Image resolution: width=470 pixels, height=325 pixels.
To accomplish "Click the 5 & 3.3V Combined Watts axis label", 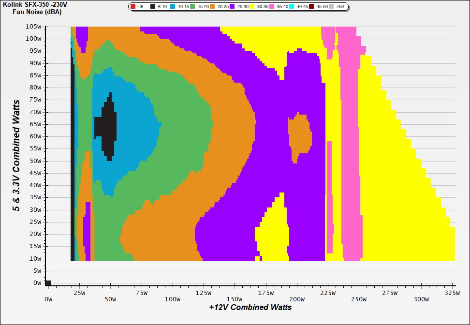I will coord(16,156).
